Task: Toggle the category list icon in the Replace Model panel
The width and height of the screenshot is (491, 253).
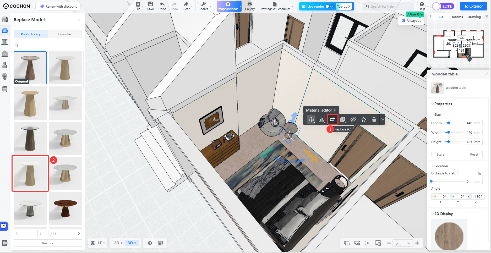Action: click(17, 46)
